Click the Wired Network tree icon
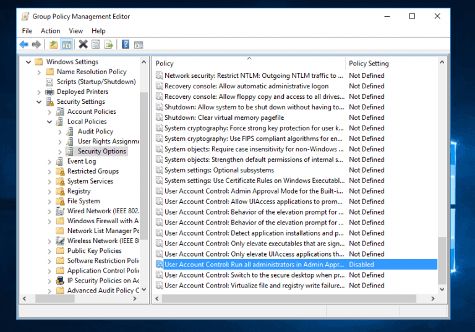The height and width of the screenshot is (332, 475). [60, 211]
